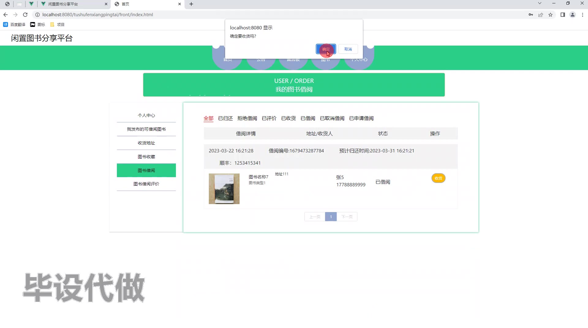Click the 图书类型1 label
This screenshot has height=328, width=588.
(257, 183)
